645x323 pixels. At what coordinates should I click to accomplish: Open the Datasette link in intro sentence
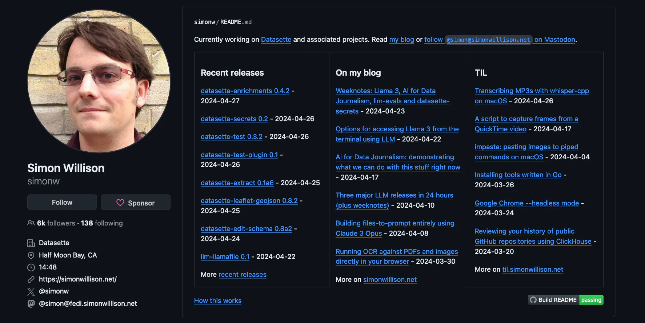point(276,40)
